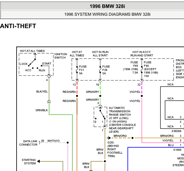Click pin number 20 at data link connector
184x171 pixels.
[43, 141]
